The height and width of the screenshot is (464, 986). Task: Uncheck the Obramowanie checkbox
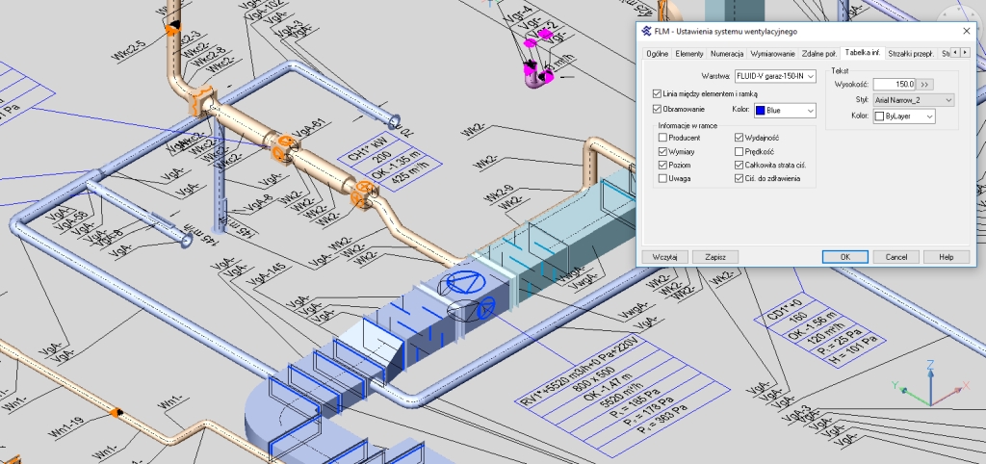coord(656,110)
